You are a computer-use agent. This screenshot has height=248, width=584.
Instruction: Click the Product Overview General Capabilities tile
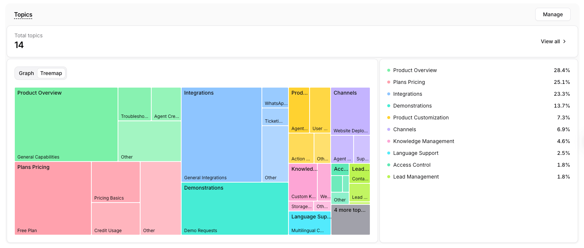pos(66,124)
